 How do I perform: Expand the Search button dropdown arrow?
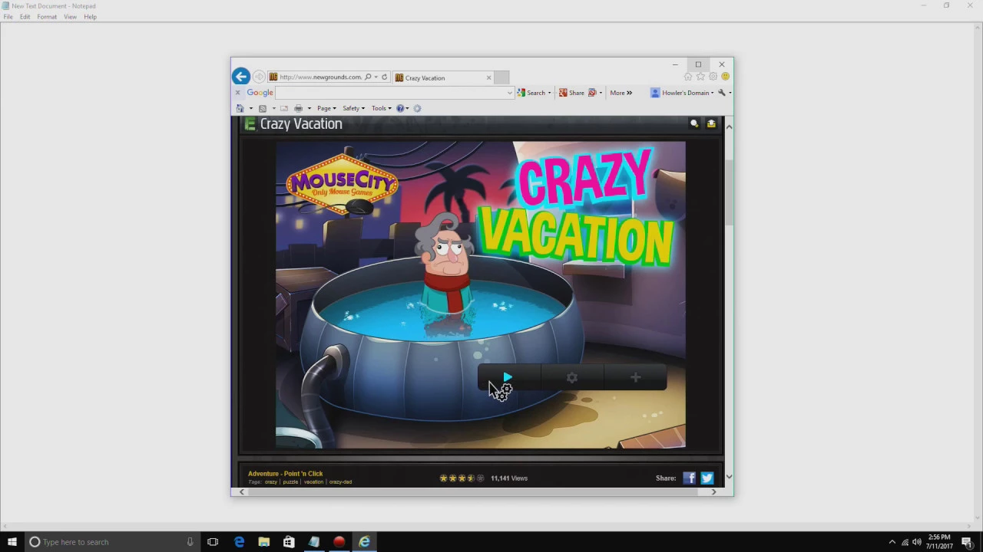click(x=549, y=93)
